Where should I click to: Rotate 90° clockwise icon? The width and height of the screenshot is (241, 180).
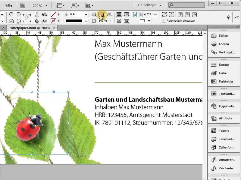pyautogui.click(x=11, y=14)
